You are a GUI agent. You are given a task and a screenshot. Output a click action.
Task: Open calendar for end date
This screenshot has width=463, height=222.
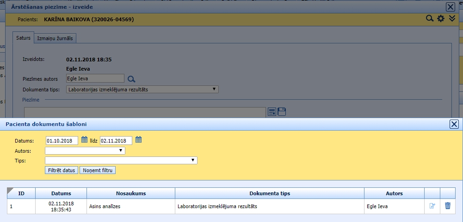[138, 140]
